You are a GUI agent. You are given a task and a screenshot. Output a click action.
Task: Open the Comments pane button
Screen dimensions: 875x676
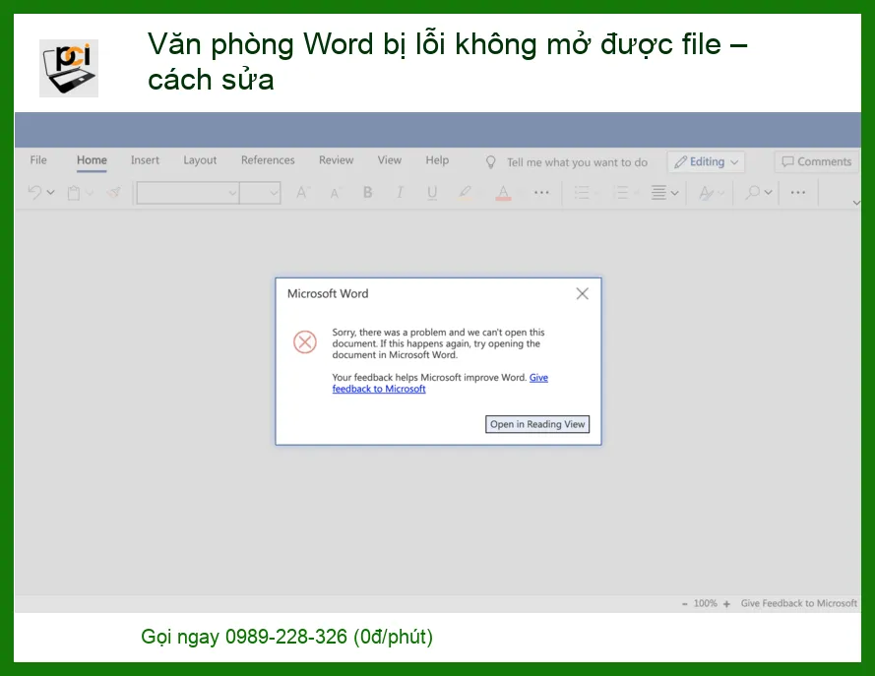[816, 161]
